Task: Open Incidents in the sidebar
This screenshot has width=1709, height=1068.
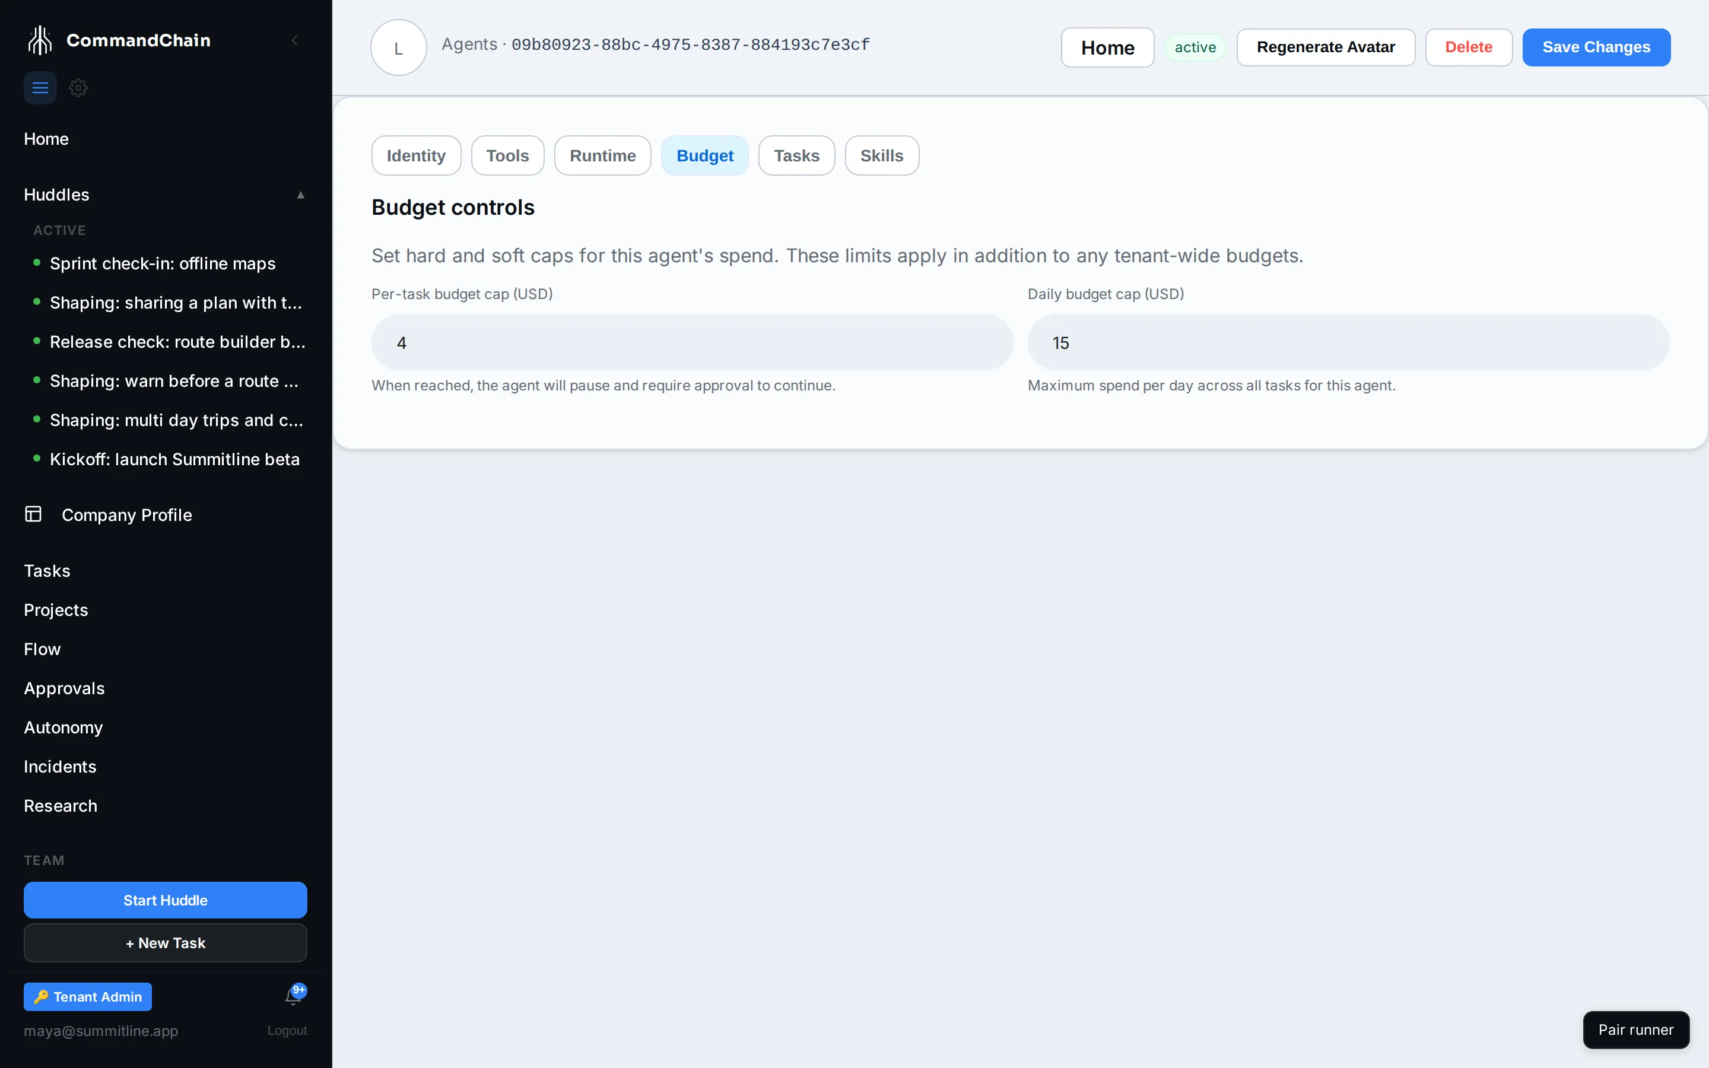Action: point(60,767)
